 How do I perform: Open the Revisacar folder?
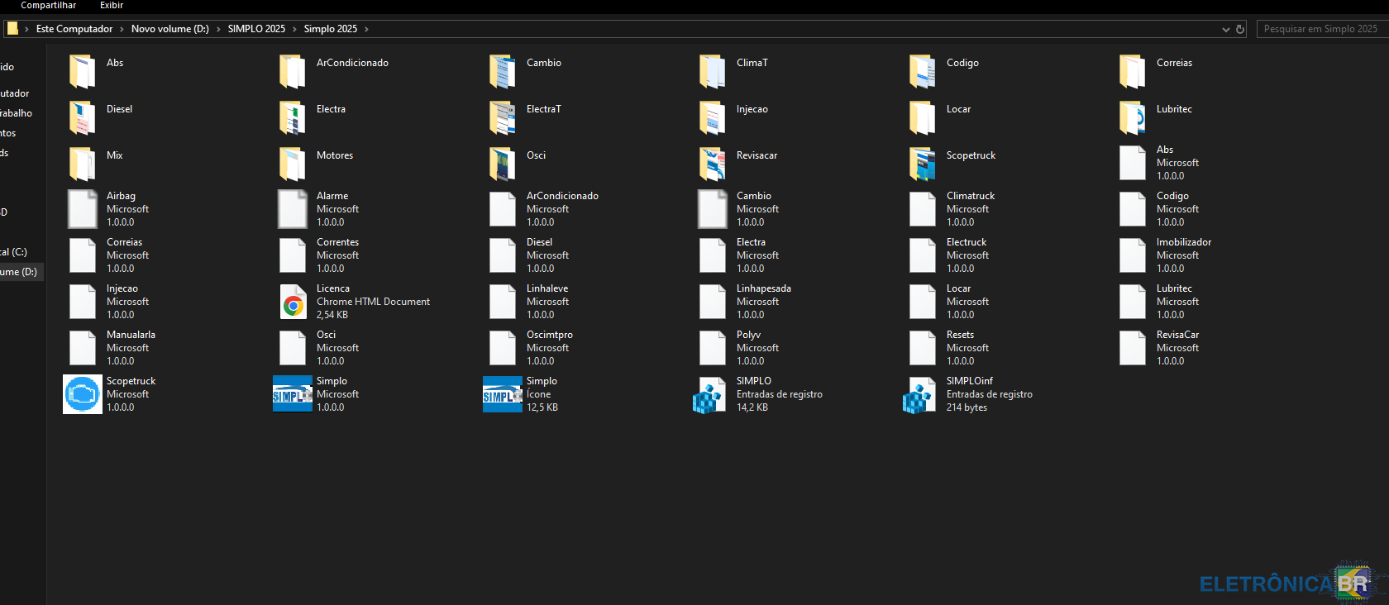point(712,164)
